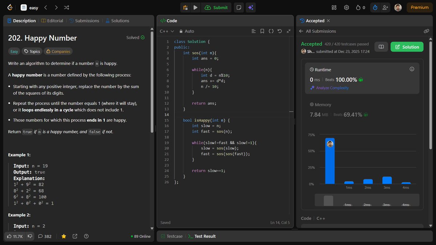Click the 89 Online indicator
The image size is (436, 245).
pos(141,236)
